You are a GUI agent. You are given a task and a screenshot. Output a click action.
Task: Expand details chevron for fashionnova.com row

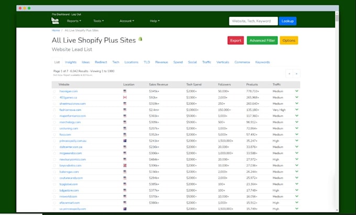tap(296, 110)
